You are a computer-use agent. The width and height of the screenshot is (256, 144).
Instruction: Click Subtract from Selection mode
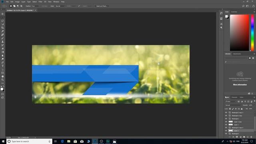18,6
